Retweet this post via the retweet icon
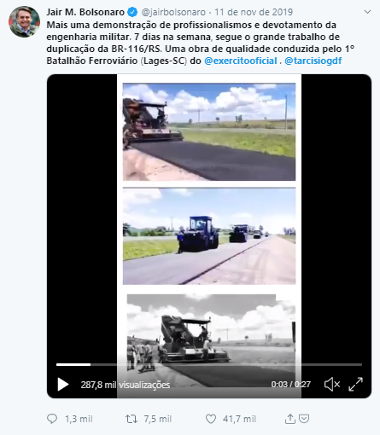Viewport: 380px width, 435px height. [x=132, y=419]
